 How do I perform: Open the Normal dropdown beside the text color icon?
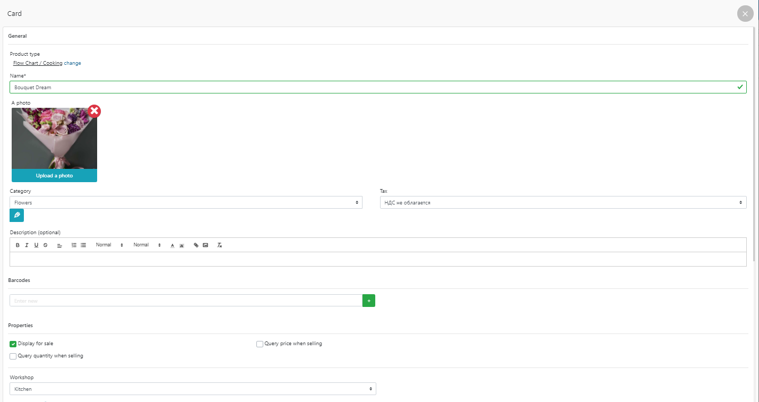click(147, 245)
